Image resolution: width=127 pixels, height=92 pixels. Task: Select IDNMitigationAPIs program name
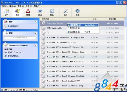54,28
